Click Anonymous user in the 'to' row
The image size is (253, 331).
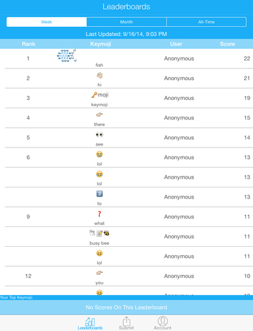[179, 197]
